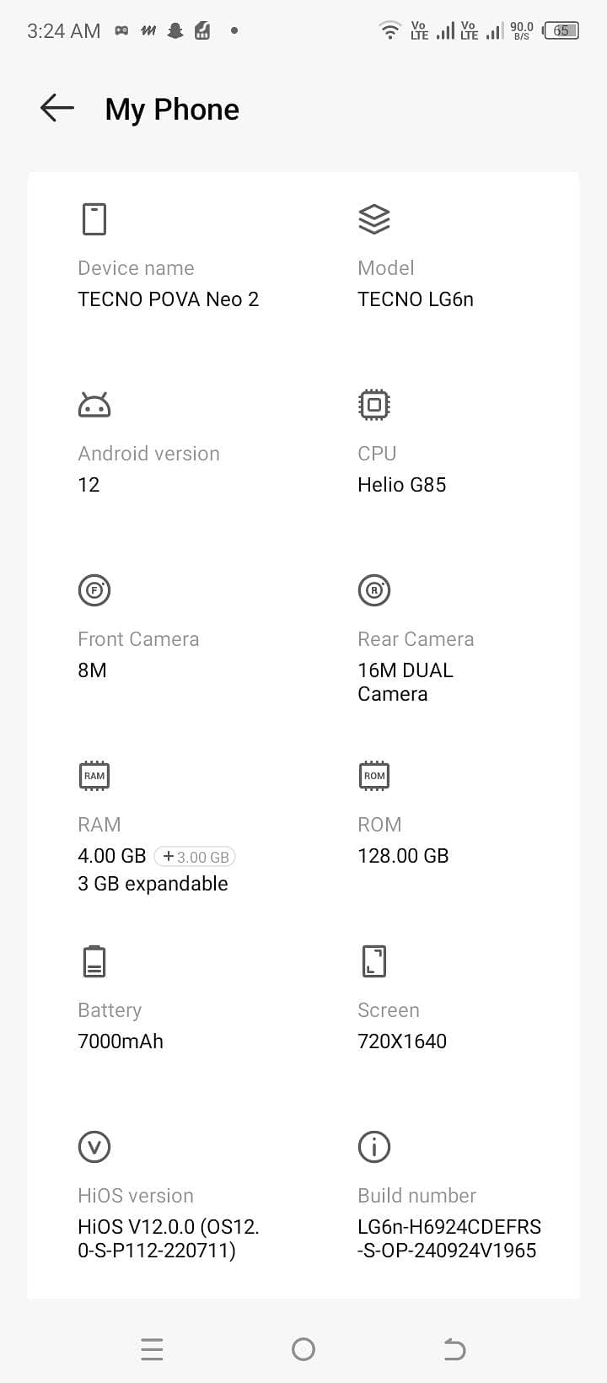The image size is (607, 1383).
Task: Tap the +3.00 GB RAM expansion badge
Action: (x=195, y=857)
